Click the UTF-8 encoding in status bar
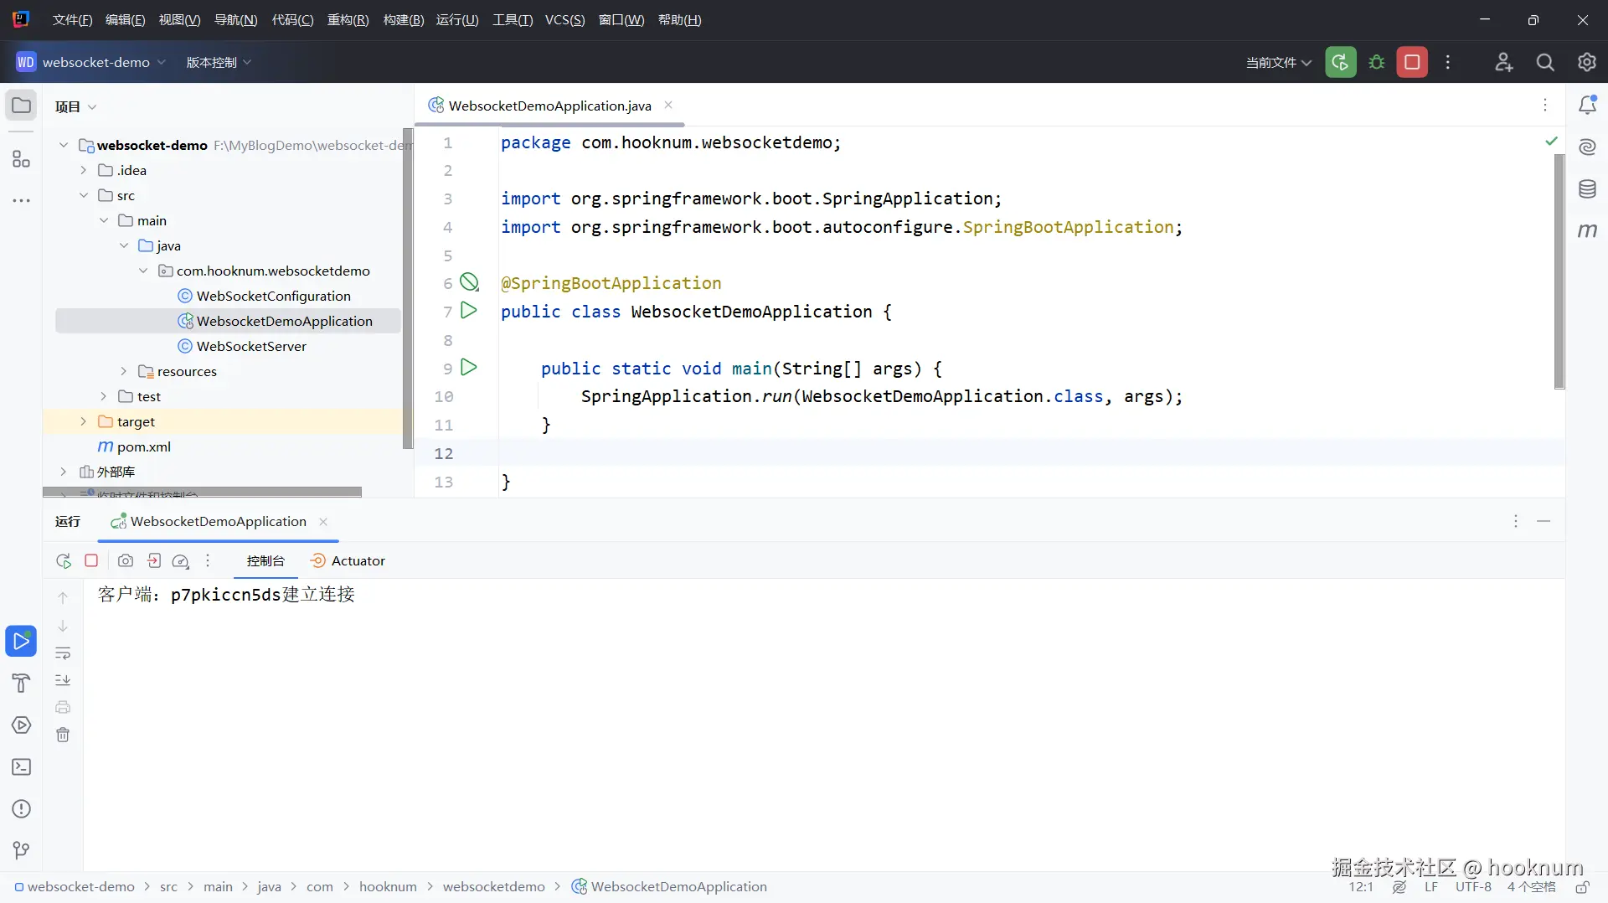This screenshot has width=1608, height=903. pos(1473,886)
